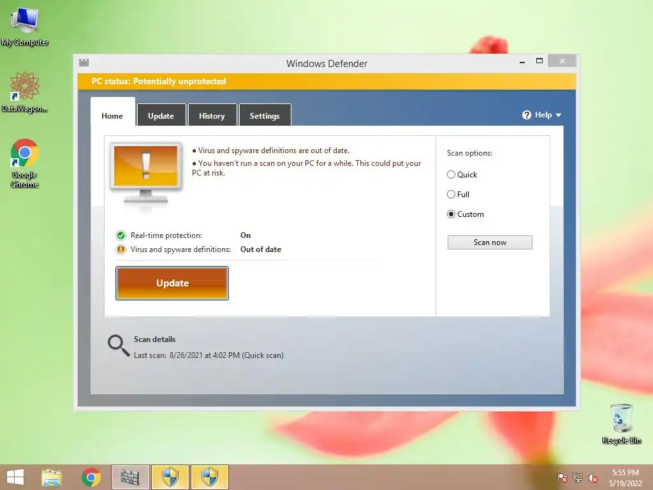The height and width of the screenshot is (490, 653).
Task: Open the network tray icon
Action: tap(578, 478)
